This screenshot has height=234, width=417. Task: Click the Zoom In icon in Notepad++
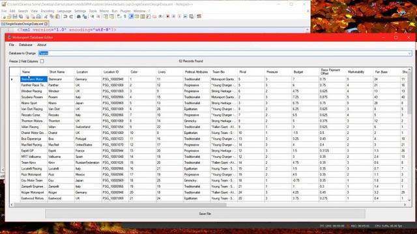click(x=92, y=16)
